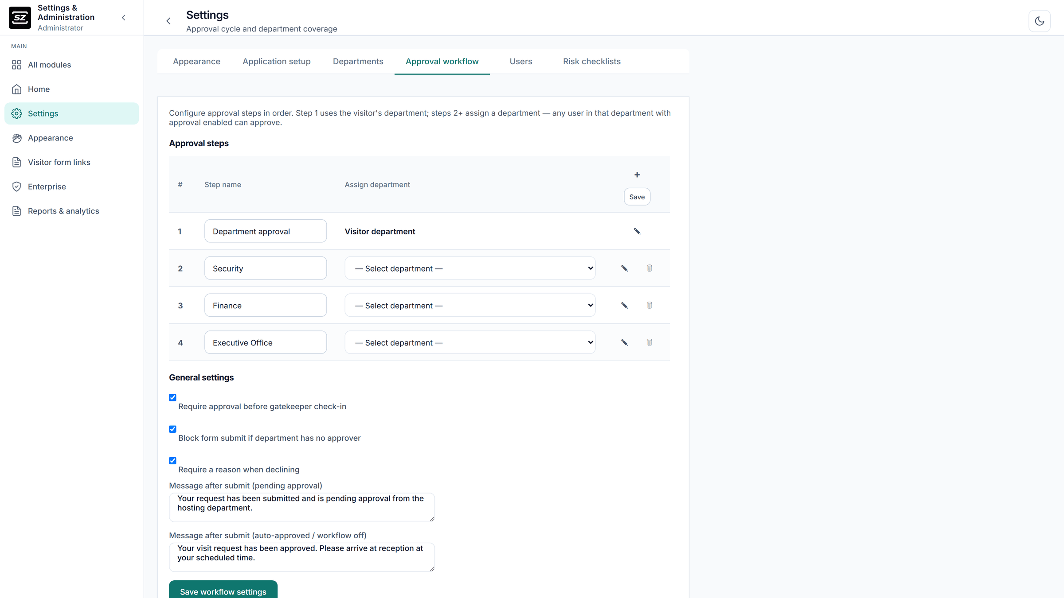Open Enterprise in sidebar
The height and width of the screenshot is (598, 1064).
tap(72, 186)
